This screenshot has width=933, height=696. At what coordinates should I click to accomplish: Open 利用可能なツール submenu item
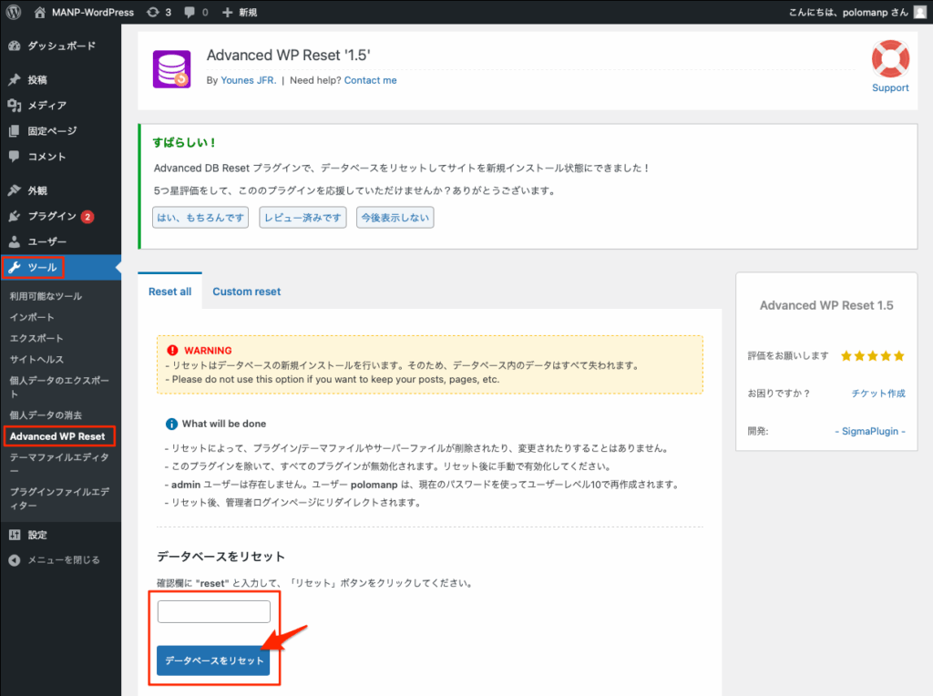pyautogui.click(x=46, y=296)
